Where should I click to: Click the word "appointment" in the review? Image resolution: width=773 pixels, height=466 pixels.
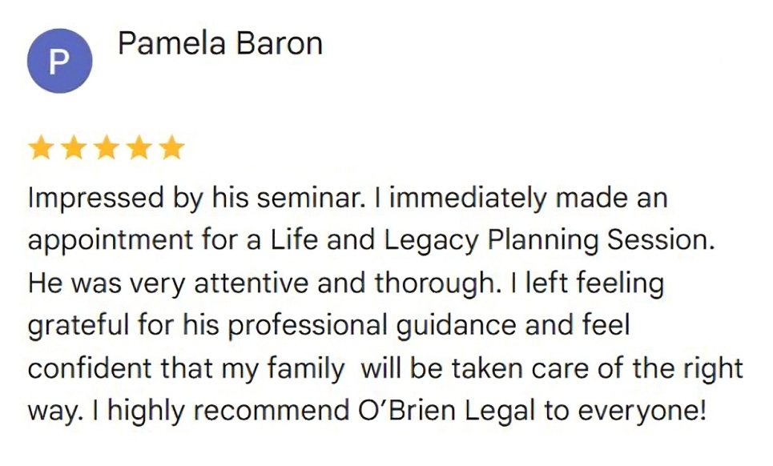(111, 241)
